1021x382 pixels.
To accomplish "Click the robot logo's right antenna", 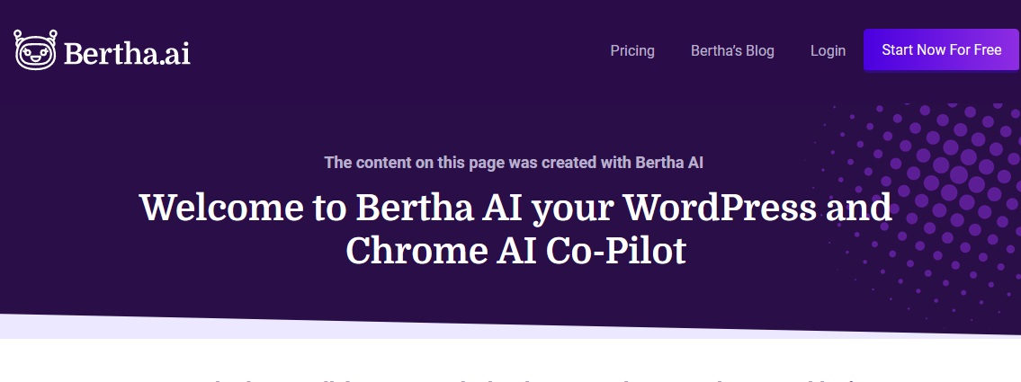I will [x=52, y=34].
